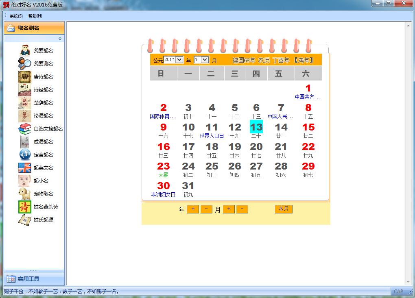This screenshot has height=298, width=415.
Task: Open the 帮助(H) menu
Action: (x=35, y=16)
